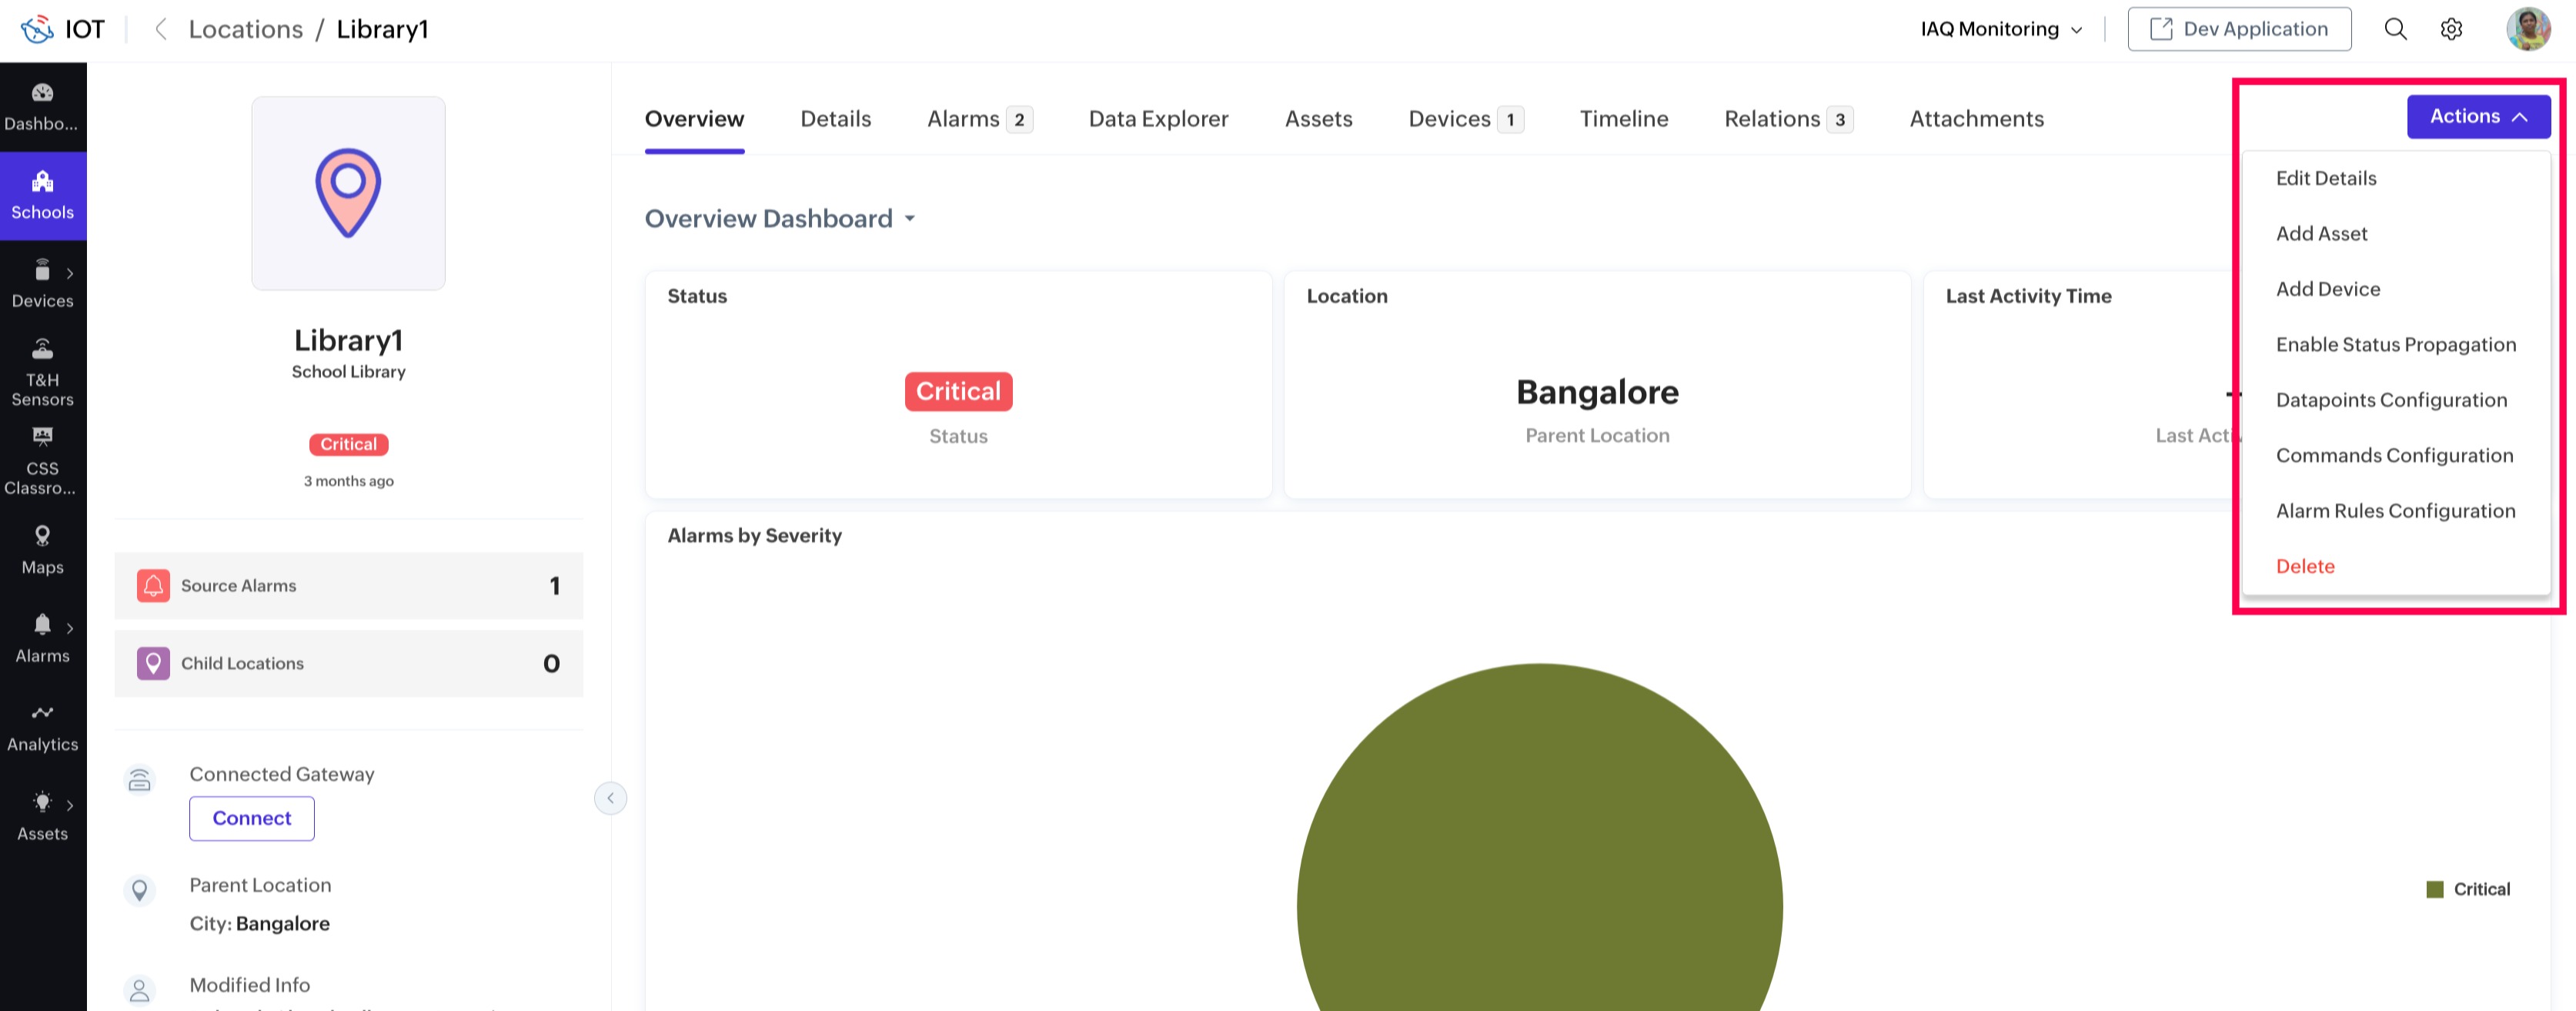Switch to the Data Explorer tab
This screenshot has width=2576, height=1011.
tap(1158, 119)
